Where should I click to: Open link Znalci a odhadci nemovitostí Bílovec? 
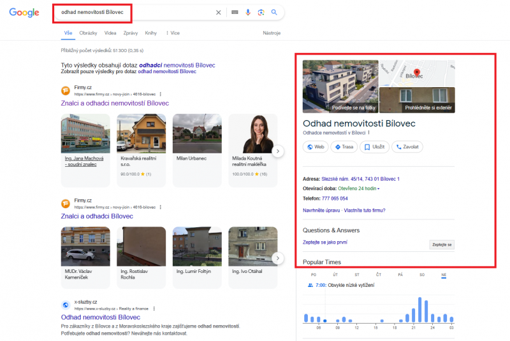tap(115, 103)
